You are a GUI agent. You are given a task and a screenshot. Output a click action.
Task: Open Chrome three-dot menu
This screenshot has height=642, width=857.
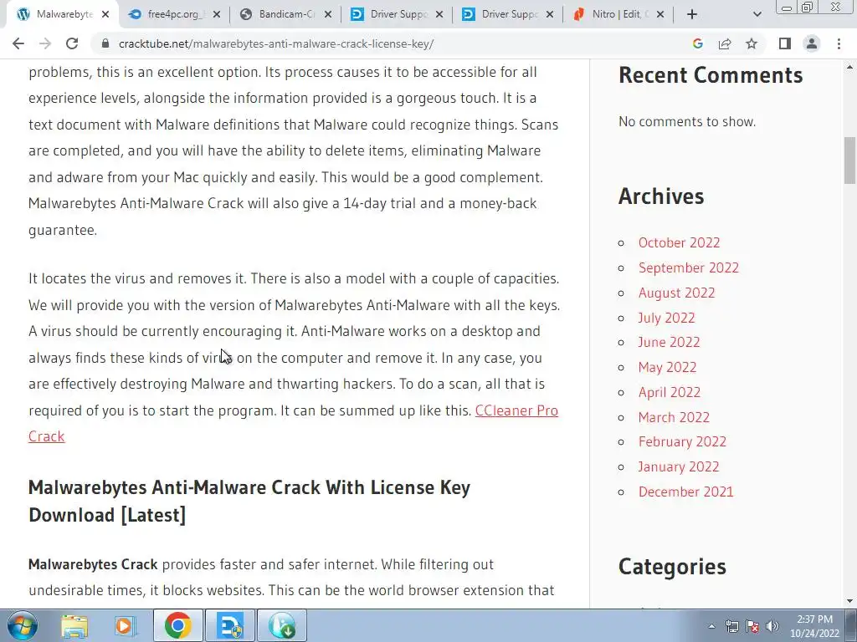[839, 43]
